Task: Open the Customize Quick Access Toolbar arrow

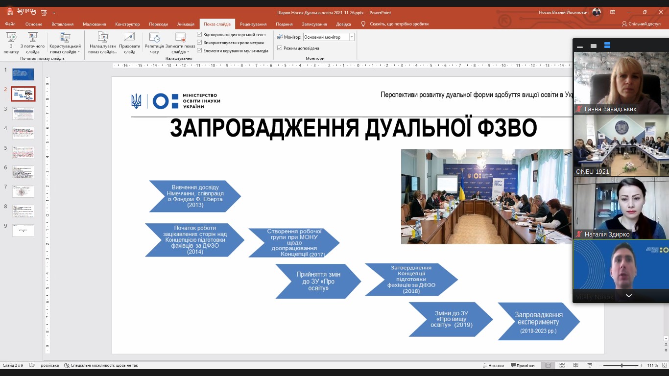Action: tap(54, 13)
